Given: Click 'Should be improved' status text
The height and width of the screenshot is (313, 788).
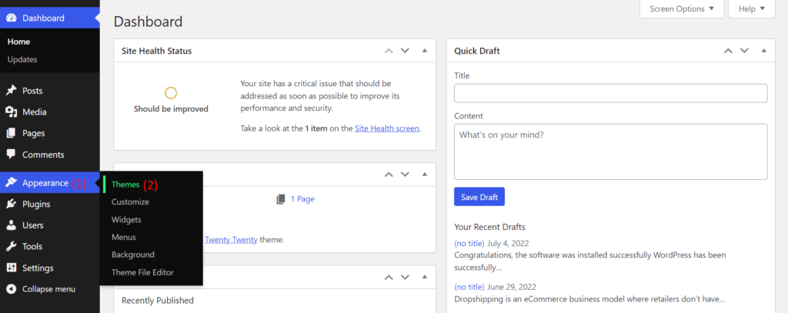Looking at the screenshot, I should [171, 108].
